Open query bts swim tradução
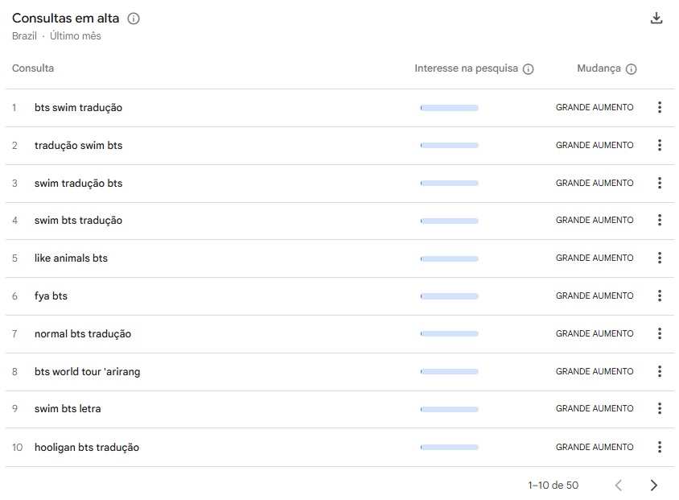Viewport: 679px width, 500px height. pos(78,107)
